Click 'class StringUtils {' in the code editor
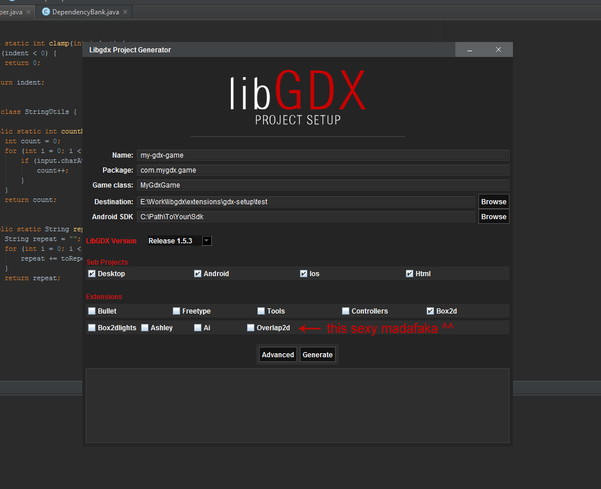Image resolution: width=601 pixels, height=489 pixels. click(x=39, y=112)
